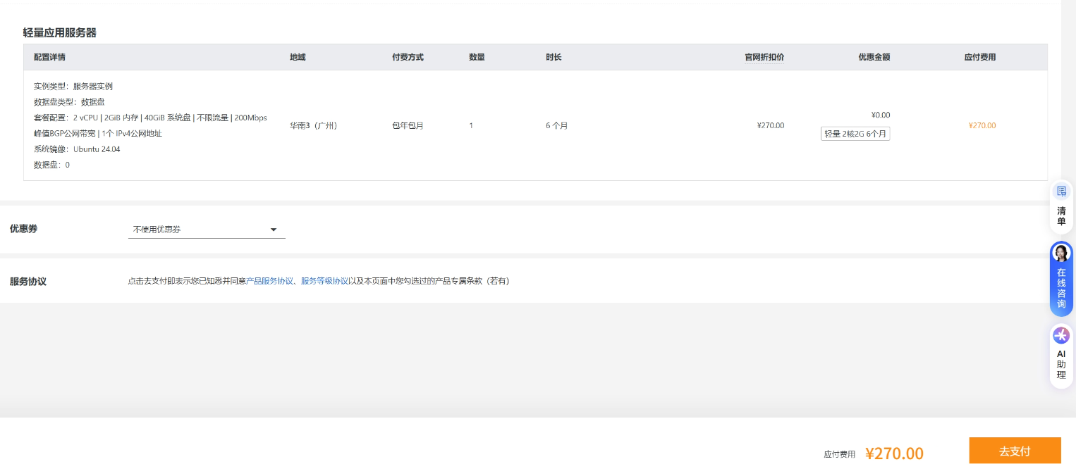The image size is (1076, 476).
Task: Click the consultant avatar in the sidebar
Action: click(1061, 253)
